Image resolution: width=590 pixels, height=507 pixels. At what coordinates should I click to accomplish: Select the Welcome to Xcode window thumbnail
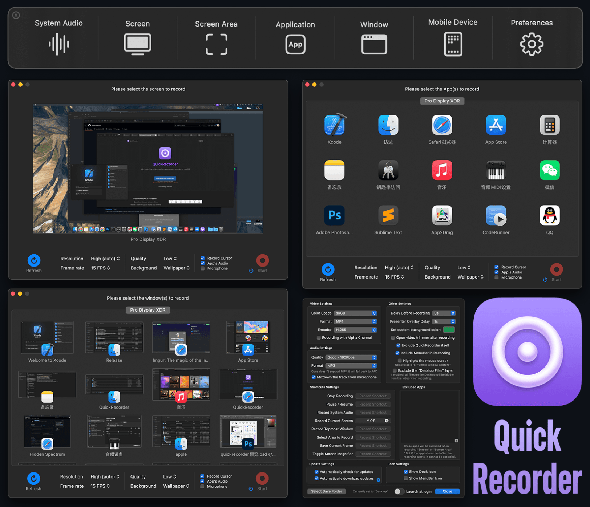[x=47, y=338]
